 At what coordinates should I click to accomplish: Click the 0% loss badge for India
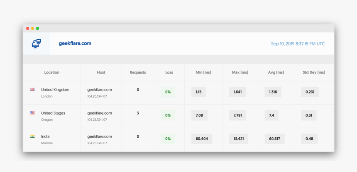[168, 139]
